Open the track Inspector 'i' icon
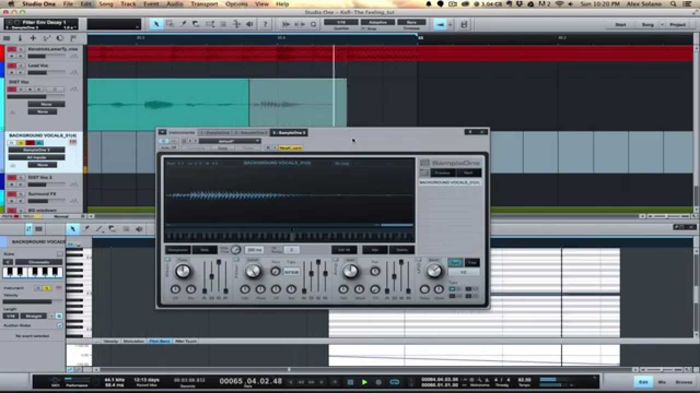The height and width of the screenshot is (393, 700). tap(20, 38)
